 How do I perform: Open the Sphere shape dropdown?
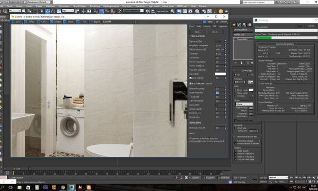point(244,104)
